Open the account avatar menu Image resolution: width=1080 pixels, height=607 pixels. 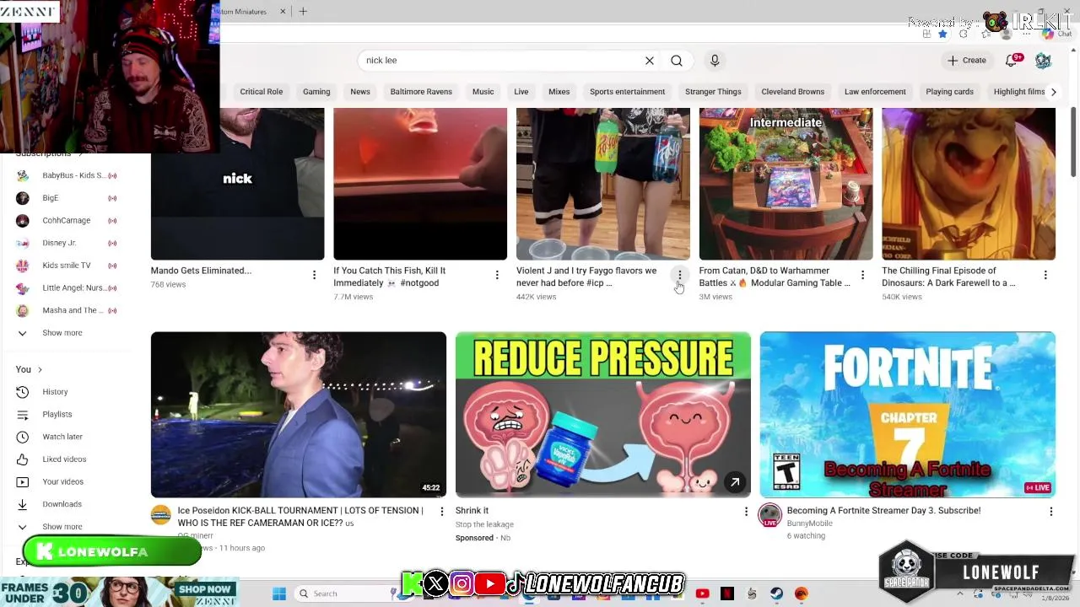pyautogui.click(x=1043, y=61)
